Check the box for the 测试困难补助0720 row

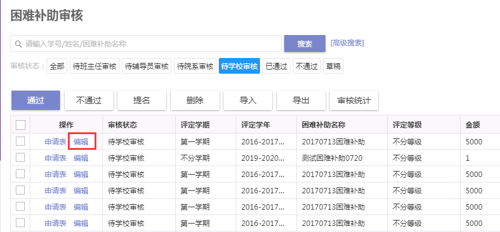(x=21, y=157)
